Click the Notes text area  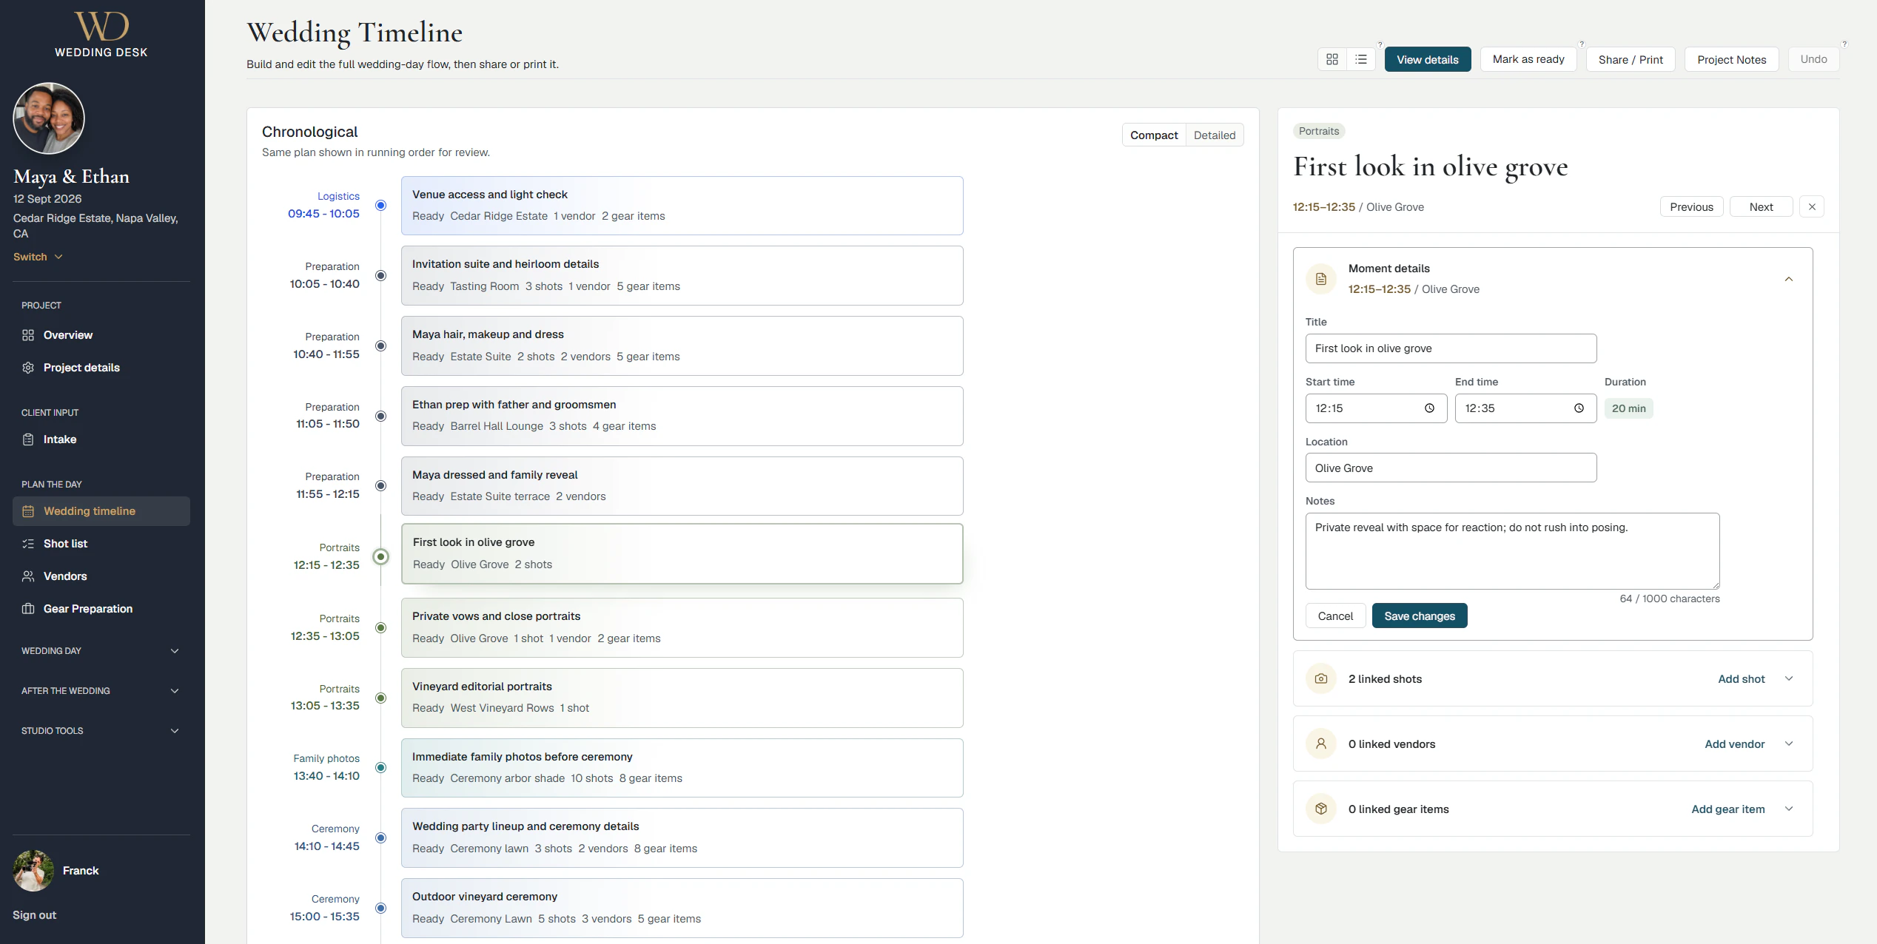pyautogui.click(x=1512, y=551)
